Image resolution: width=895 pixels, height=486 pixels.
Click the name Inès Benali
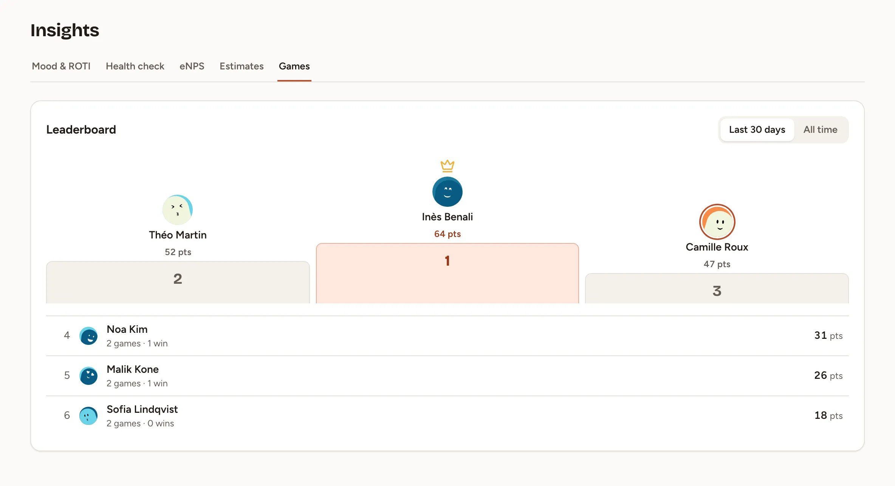[x=447, y=217]
